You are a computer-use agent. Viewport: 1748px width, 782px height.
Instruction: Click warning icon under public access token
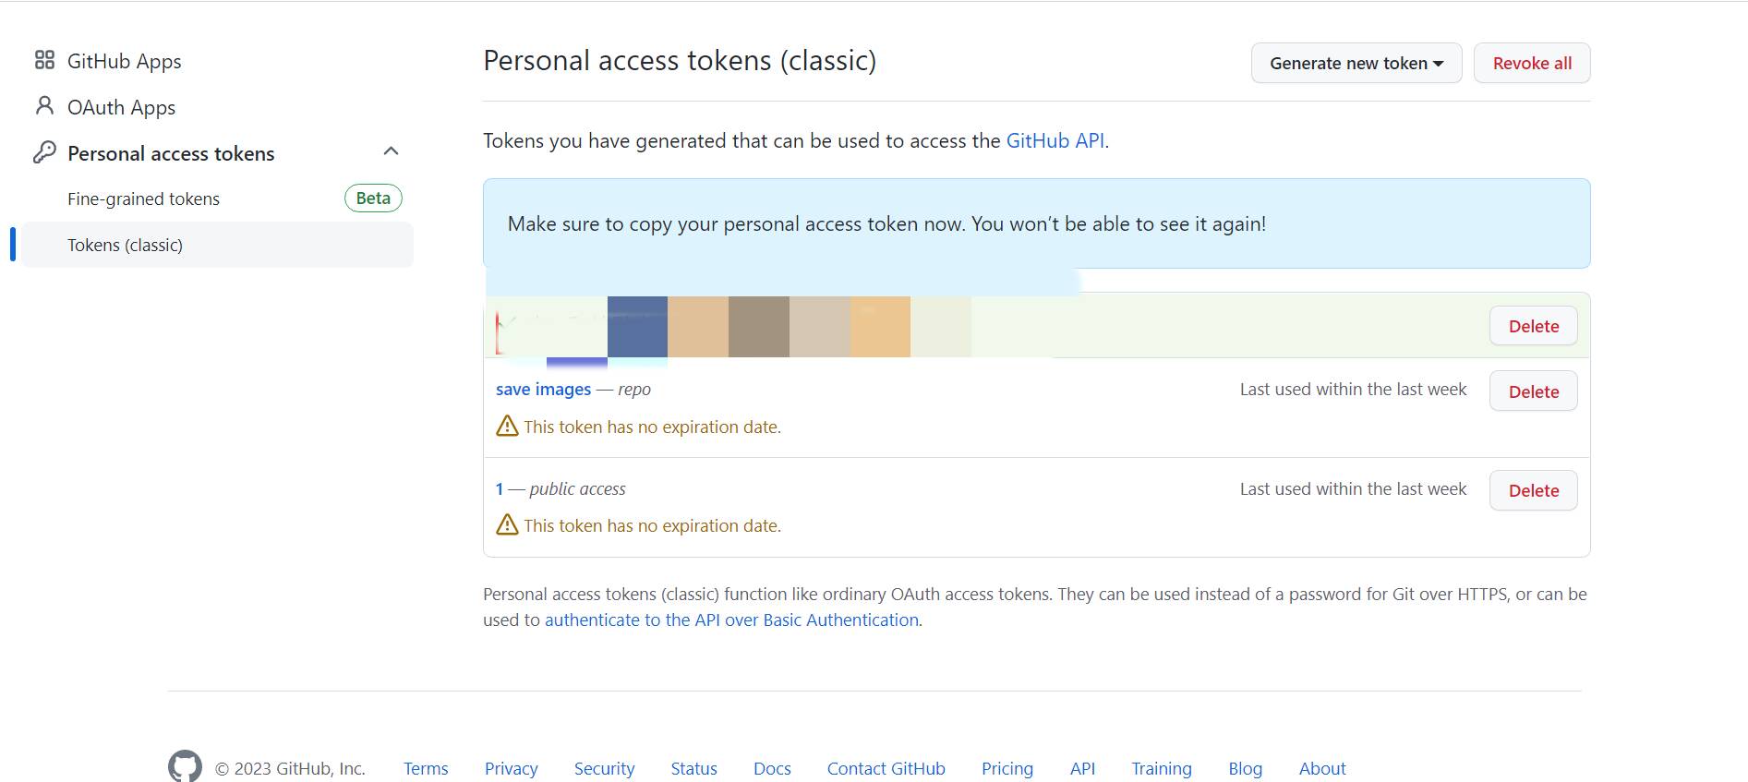point(507,524)
